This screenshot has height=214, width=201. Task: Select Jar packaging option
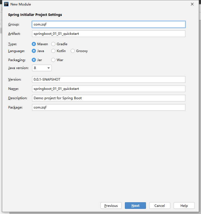click(x=37, y=60)
